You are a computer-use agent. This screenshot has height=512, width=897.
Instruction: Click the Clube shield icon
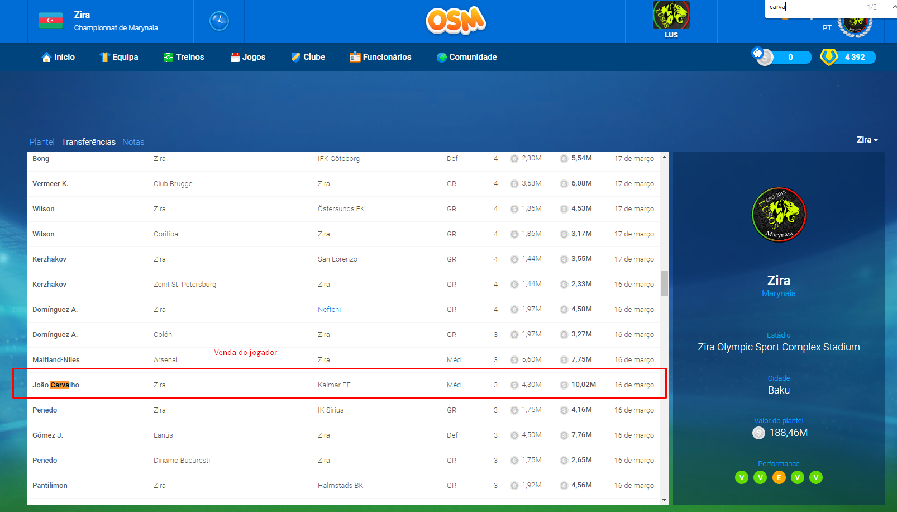point(295,57)
